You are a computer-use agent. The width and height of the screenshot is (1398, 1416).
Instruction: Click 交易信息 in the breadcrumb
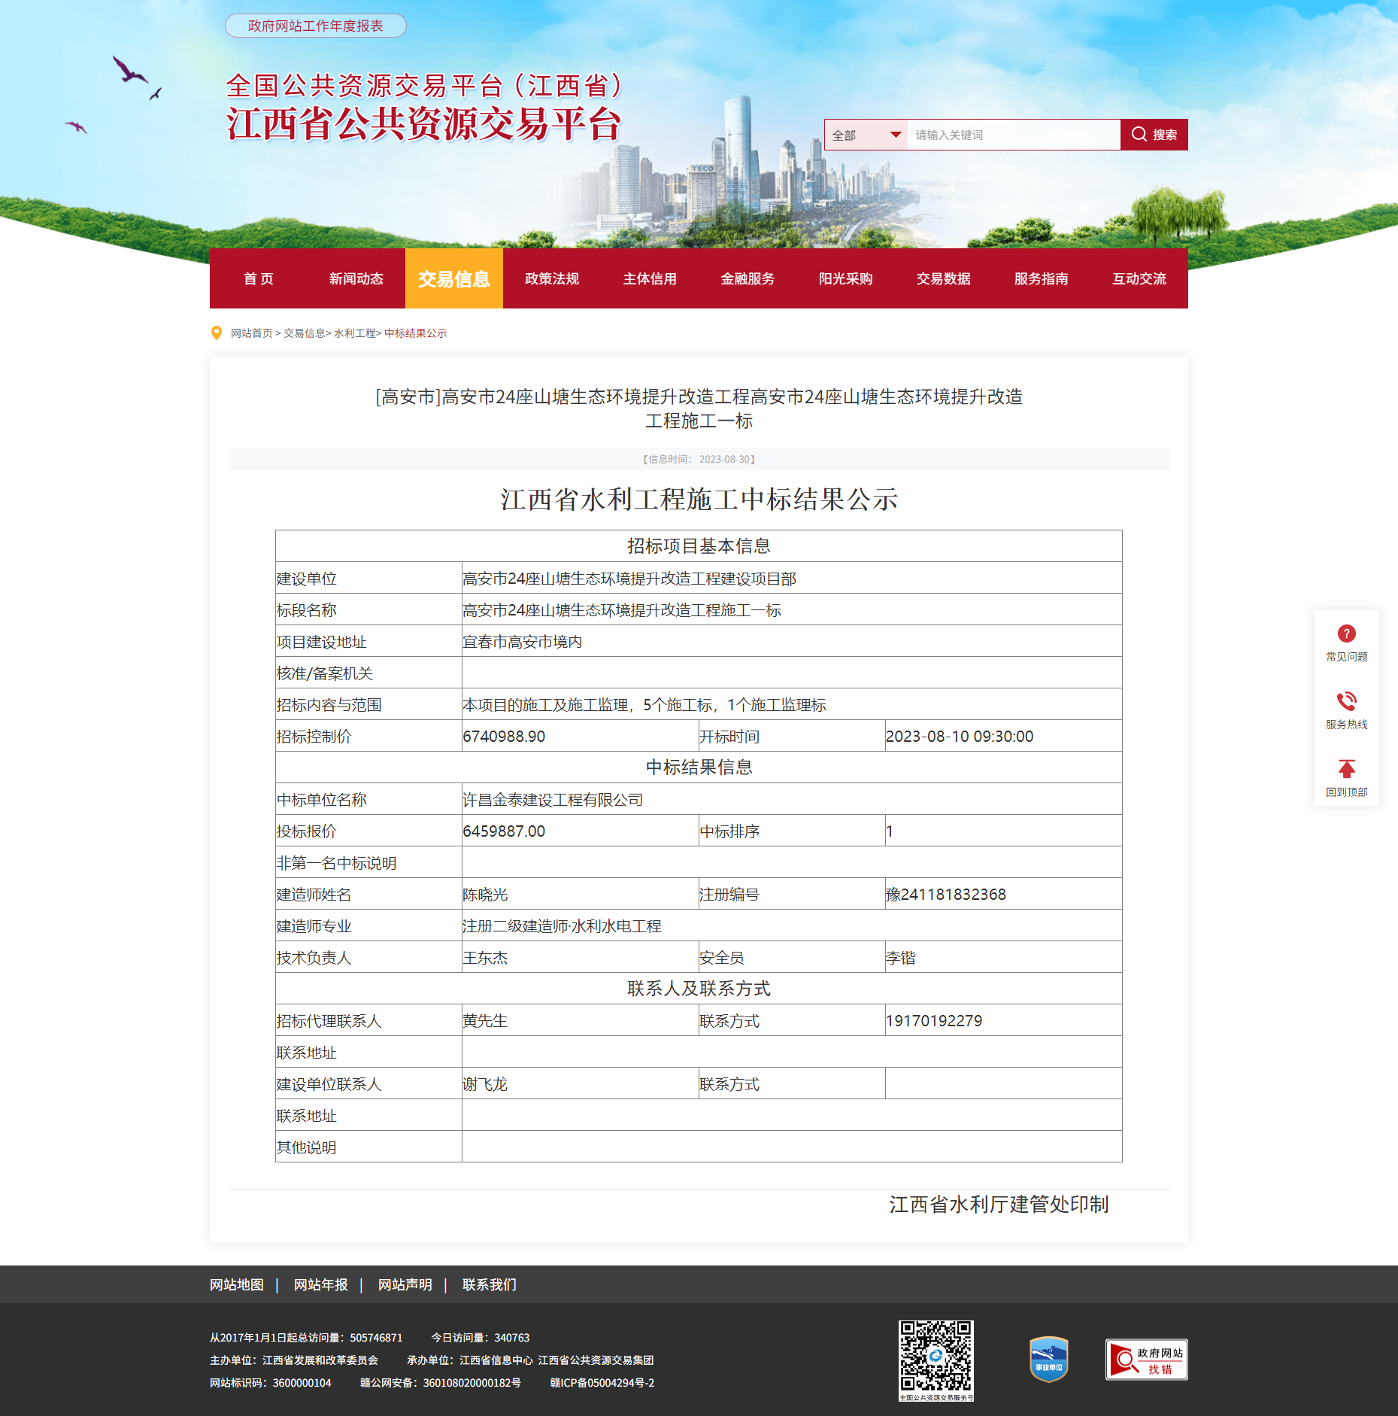pos(304,333)
